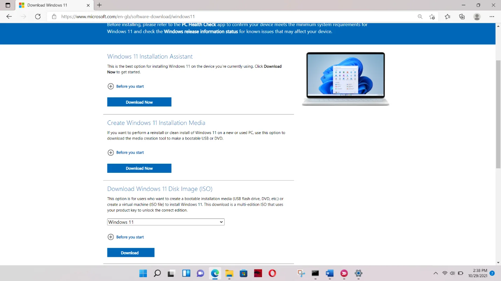Open the Zoom magnifier icon in address bar

[420, 16]
